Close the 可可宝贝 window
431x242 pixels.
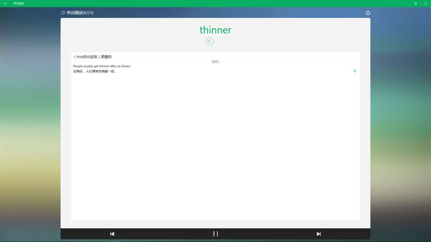[x=426, y=4]
